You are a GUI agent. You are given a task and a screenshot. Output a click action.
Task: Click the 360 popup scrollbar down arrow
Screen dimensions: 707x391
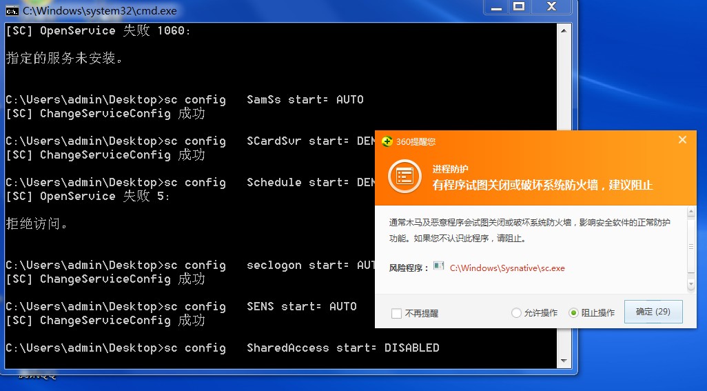(690, 285)
